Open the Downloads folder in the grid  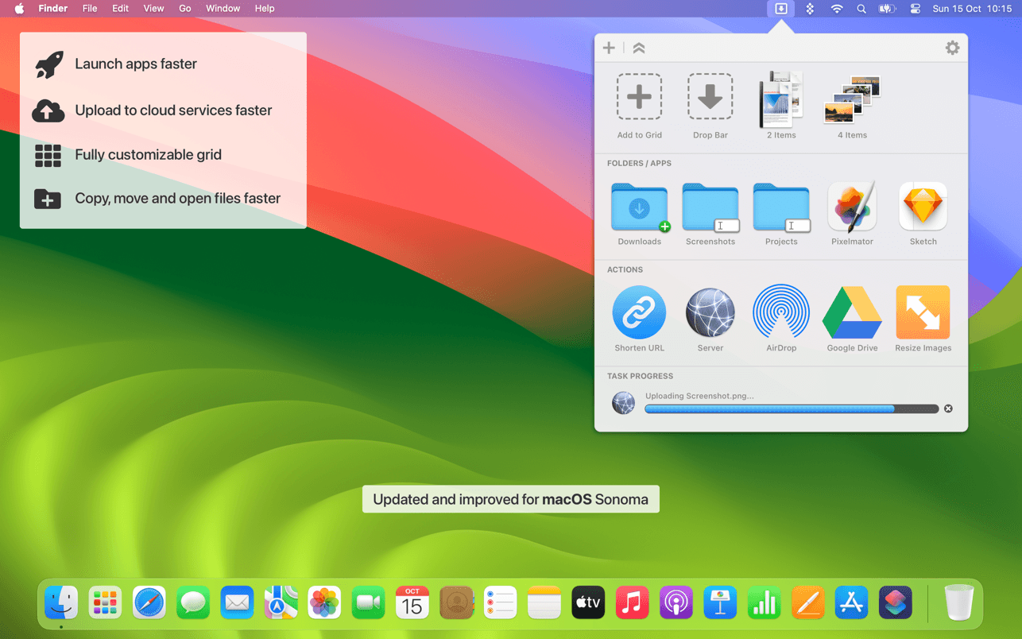click(639, 206)
